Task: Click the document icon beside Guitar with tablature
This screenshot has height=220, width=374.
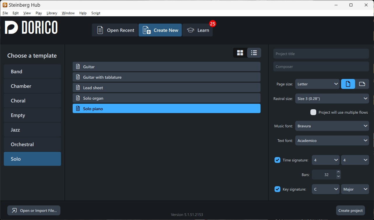Action: point(78,77)
